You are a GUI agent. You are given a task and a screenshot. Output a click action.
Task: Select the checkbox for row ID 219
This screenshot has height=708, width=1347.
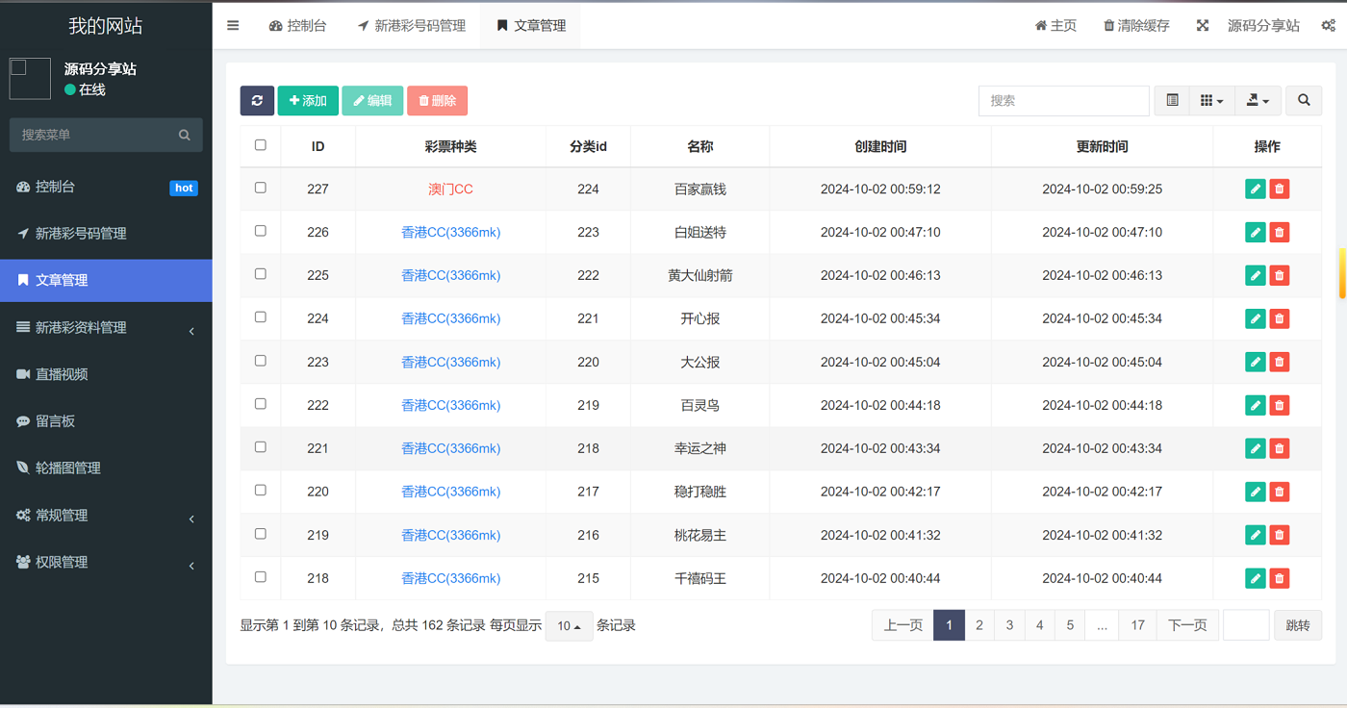pyautogui.click(x=261, y=534)
